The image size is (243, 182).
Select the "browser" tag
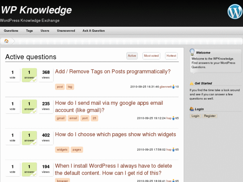(63, 180)
